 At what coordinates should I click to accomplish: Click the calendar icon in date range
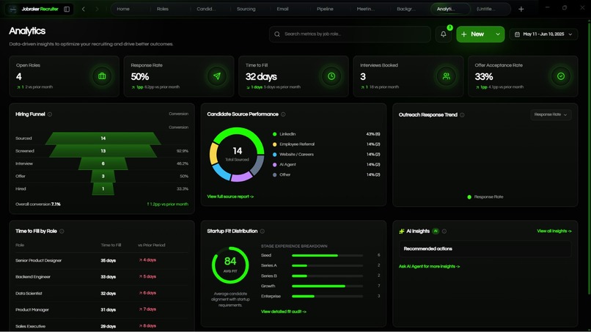(x=517, y=34)
